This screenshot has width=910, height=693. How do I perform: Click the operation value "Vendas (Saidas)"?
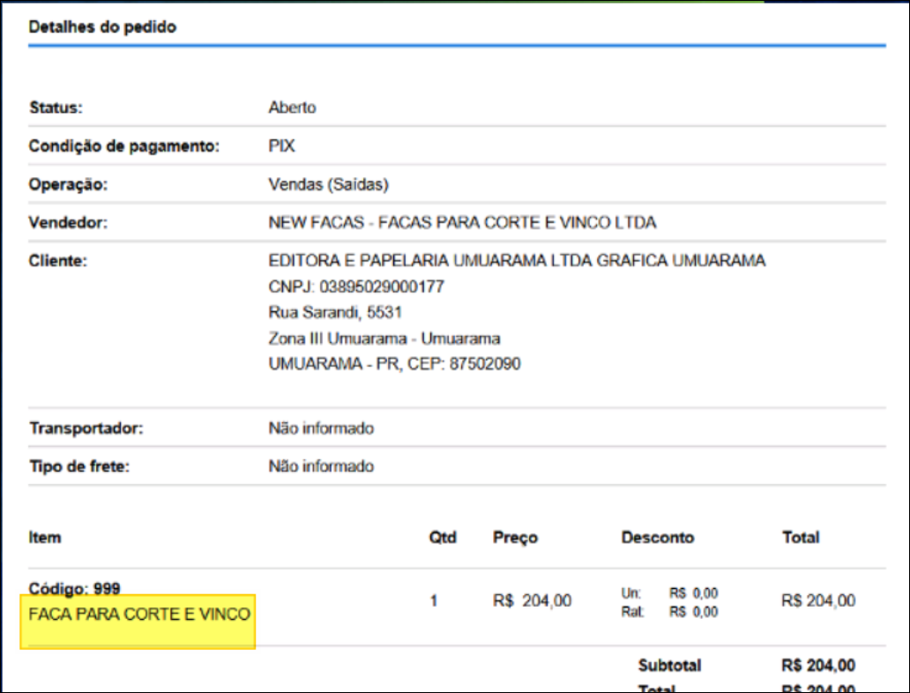point(329,184)
